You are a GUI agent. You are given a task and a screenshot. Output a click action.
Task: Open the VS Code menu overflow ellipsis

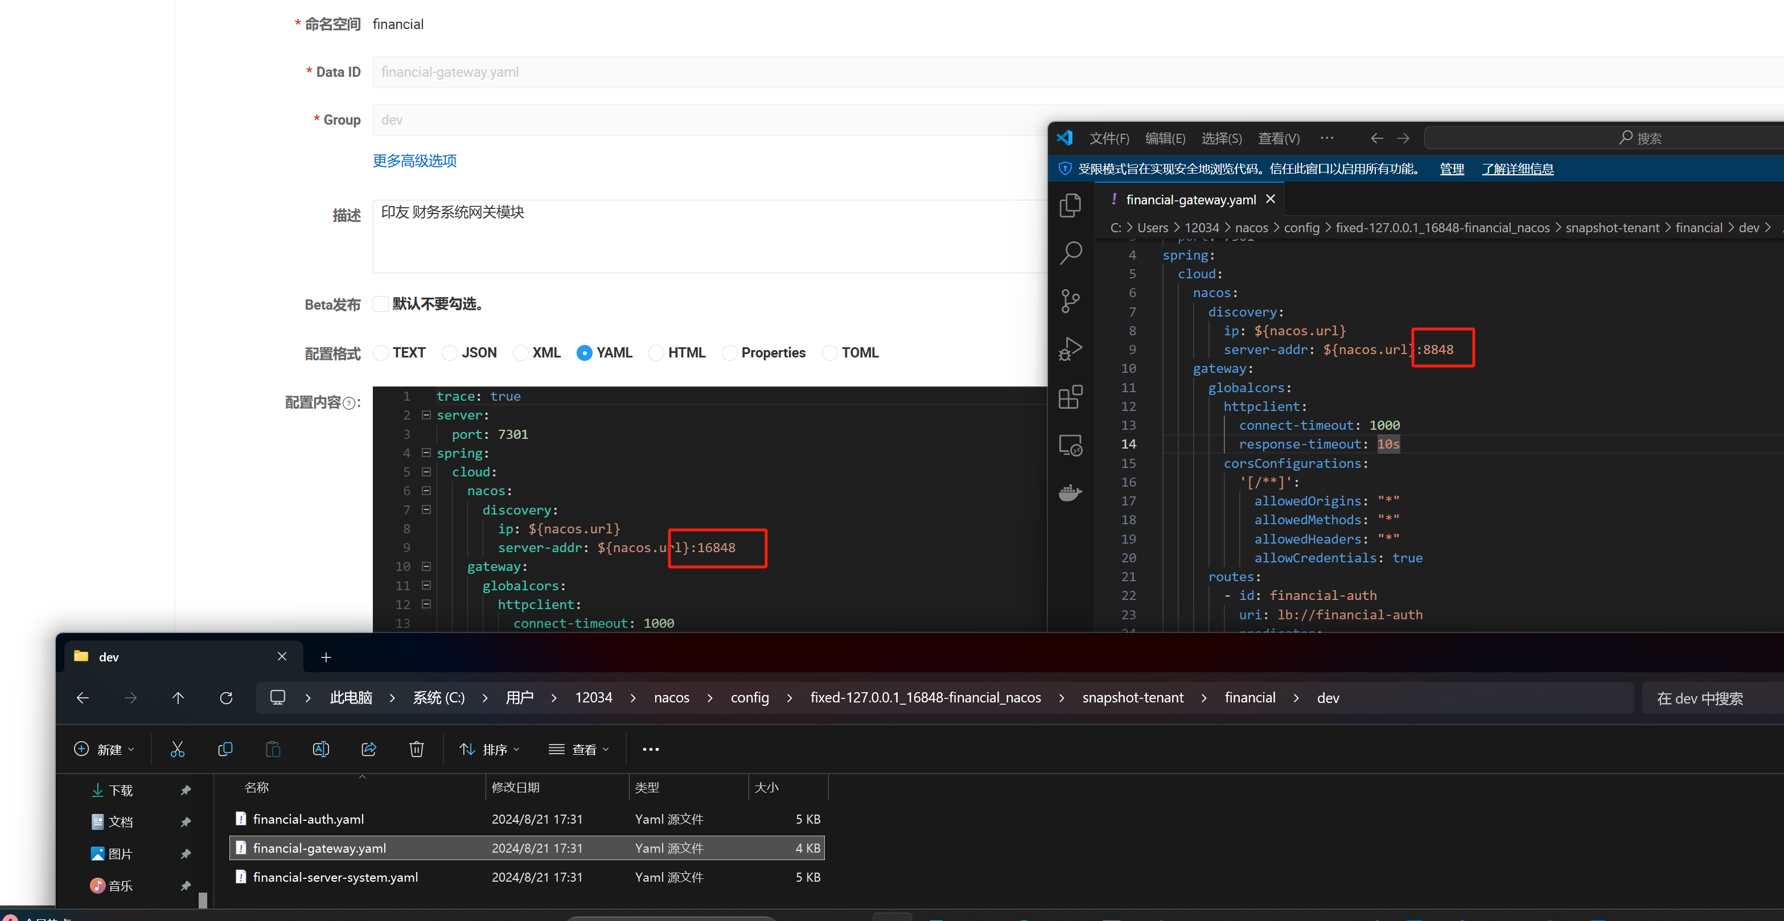point(1327,138)
